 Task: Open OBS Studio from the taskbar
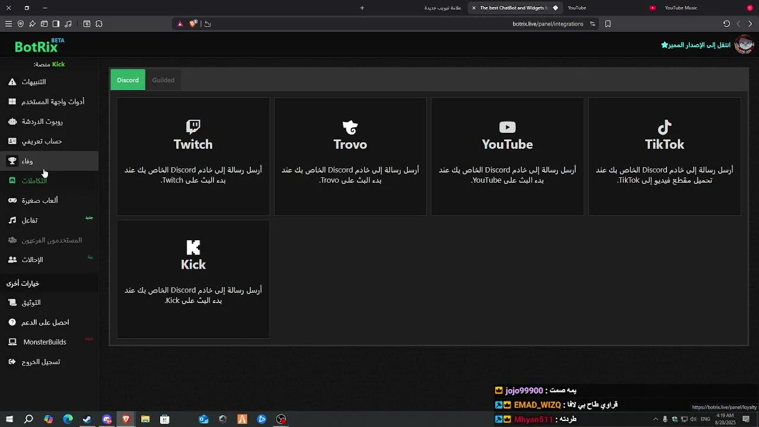(281, 419)
